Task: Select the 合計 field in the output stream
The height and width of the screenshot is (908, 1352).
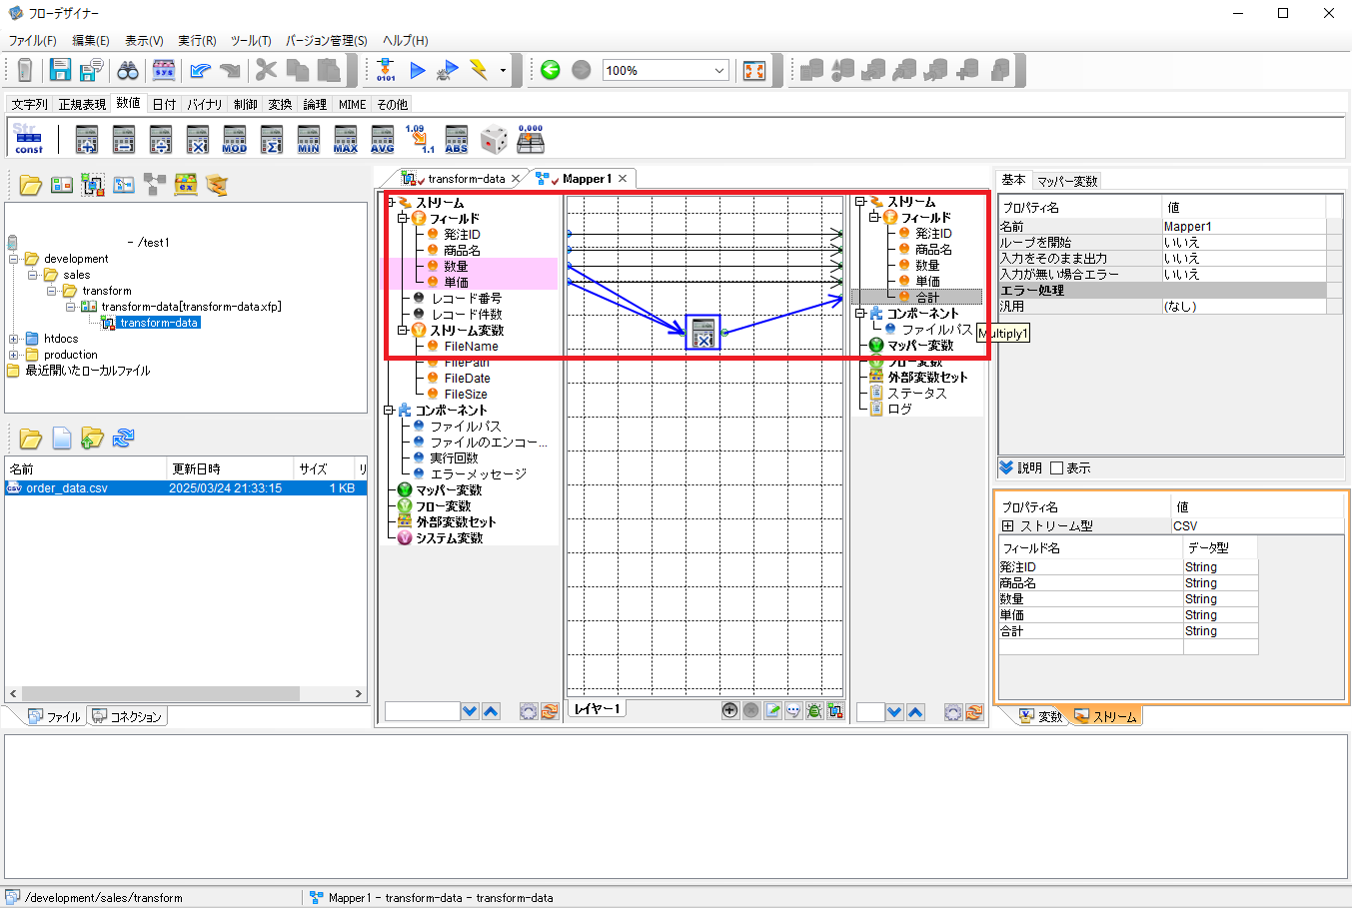Action: click(x=927, y=298)
